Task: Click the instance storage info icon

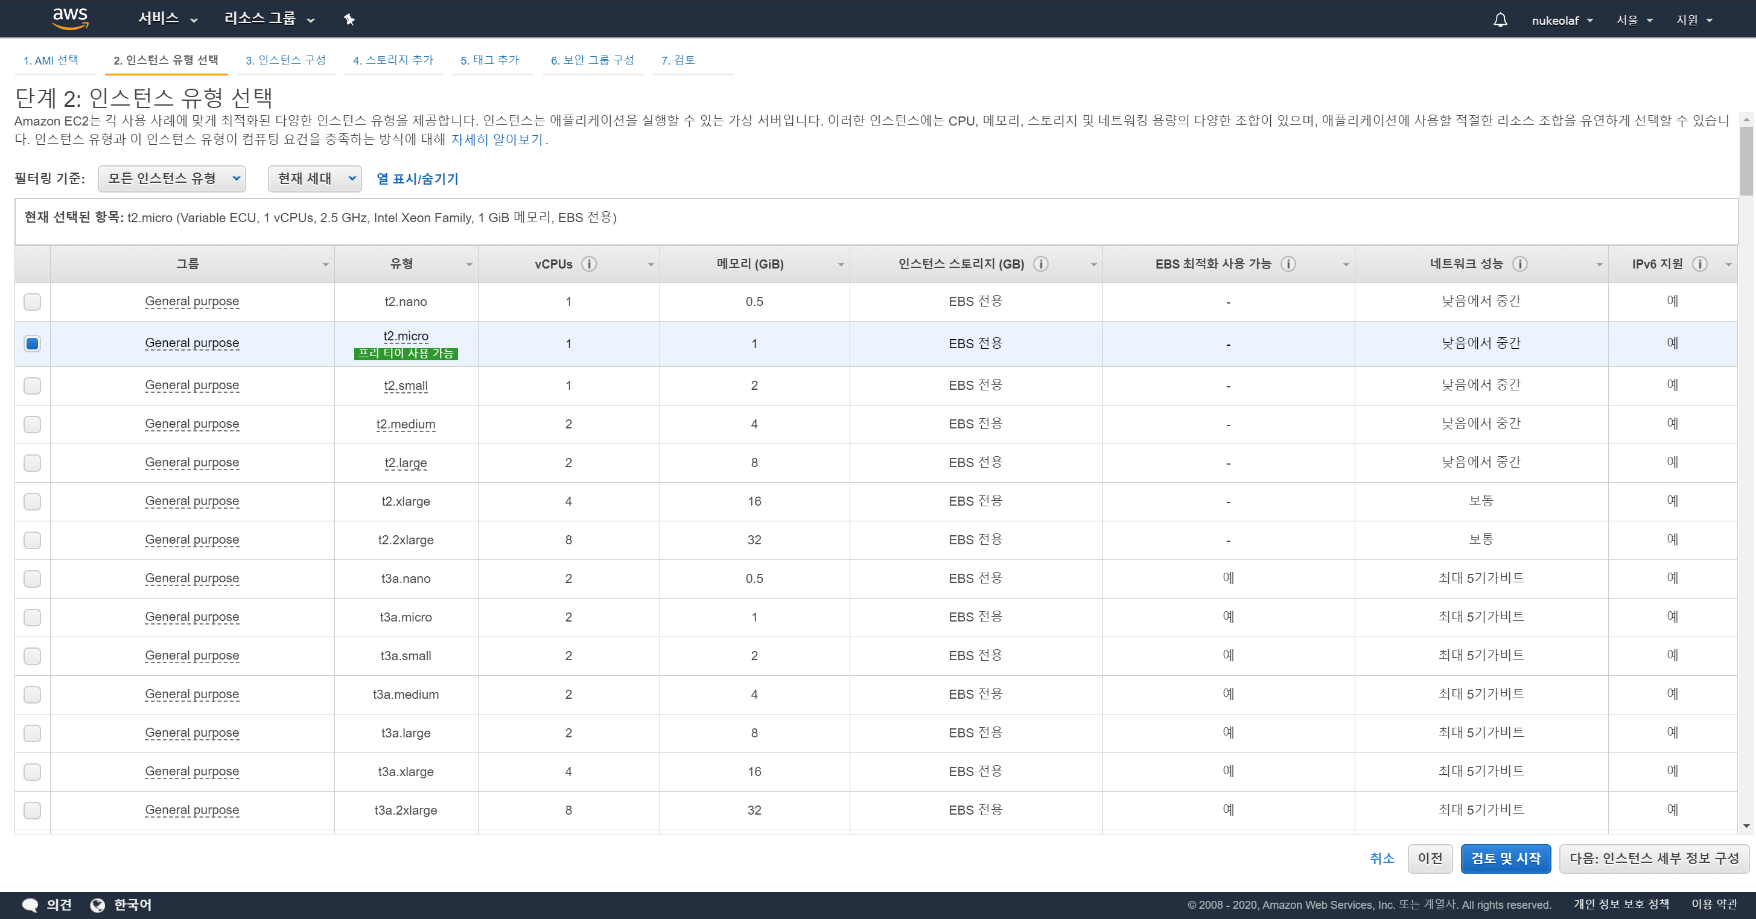Action: (1040, 264)
